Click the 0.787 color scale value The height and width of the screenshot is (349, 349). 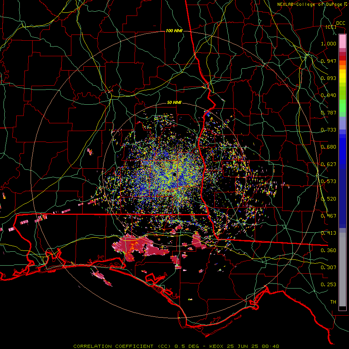click(328, 112)
